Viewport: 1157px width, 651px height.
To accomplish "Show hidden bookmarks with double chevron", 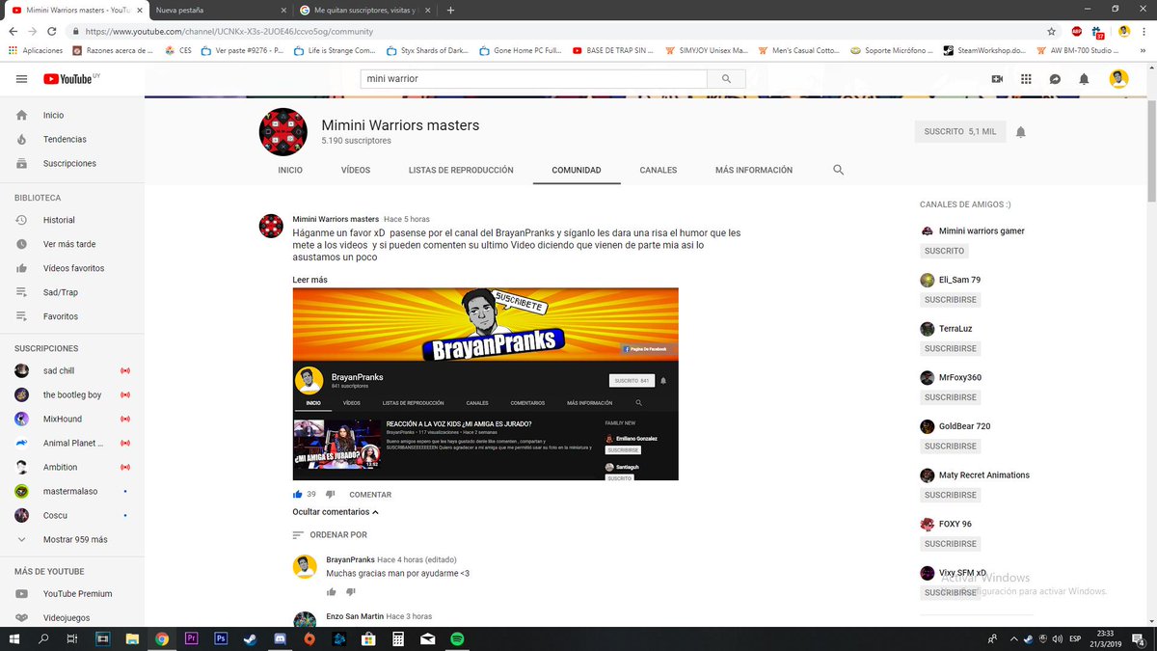I will tap(1144, 50).
